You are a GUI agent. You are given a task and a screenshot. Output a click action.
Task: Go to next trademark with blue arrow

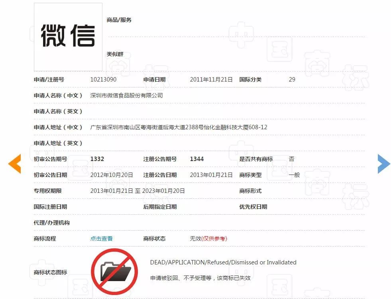coord(384,164)
